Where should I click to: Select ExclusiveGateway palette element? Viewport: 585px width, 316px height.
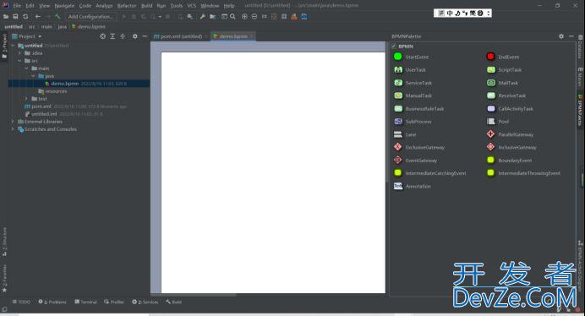[419, 147]
